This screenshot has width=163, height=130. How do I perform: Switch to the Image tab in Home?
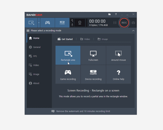click(x=103, y=39)
